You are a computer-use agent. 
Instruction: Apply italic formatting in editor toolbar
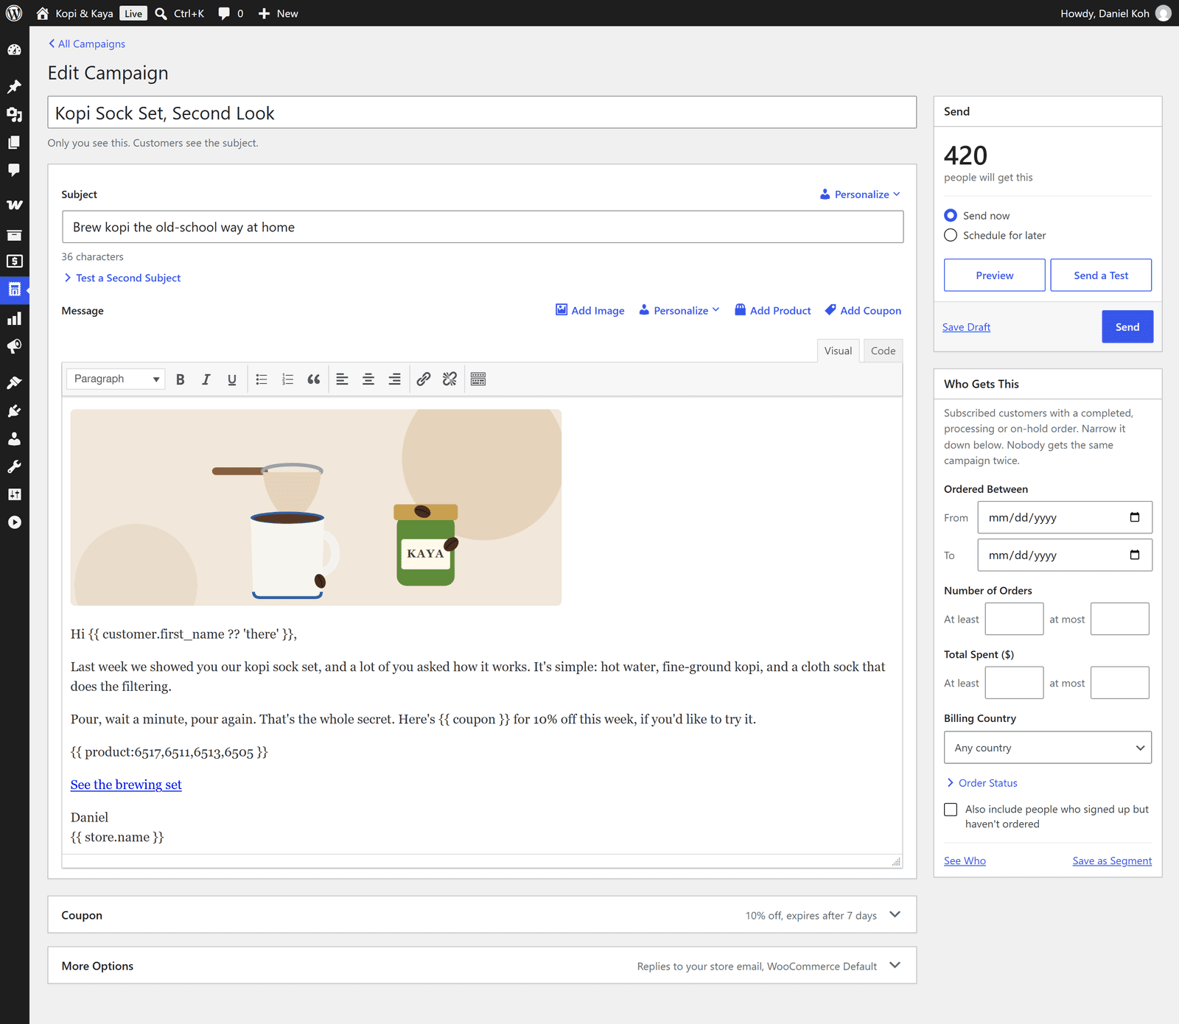(206, 379)
